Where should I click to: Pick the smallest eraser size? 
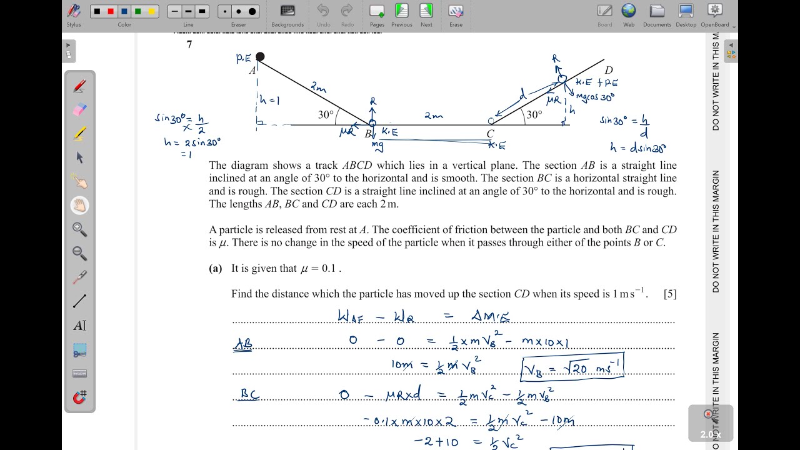click(225, 11)
